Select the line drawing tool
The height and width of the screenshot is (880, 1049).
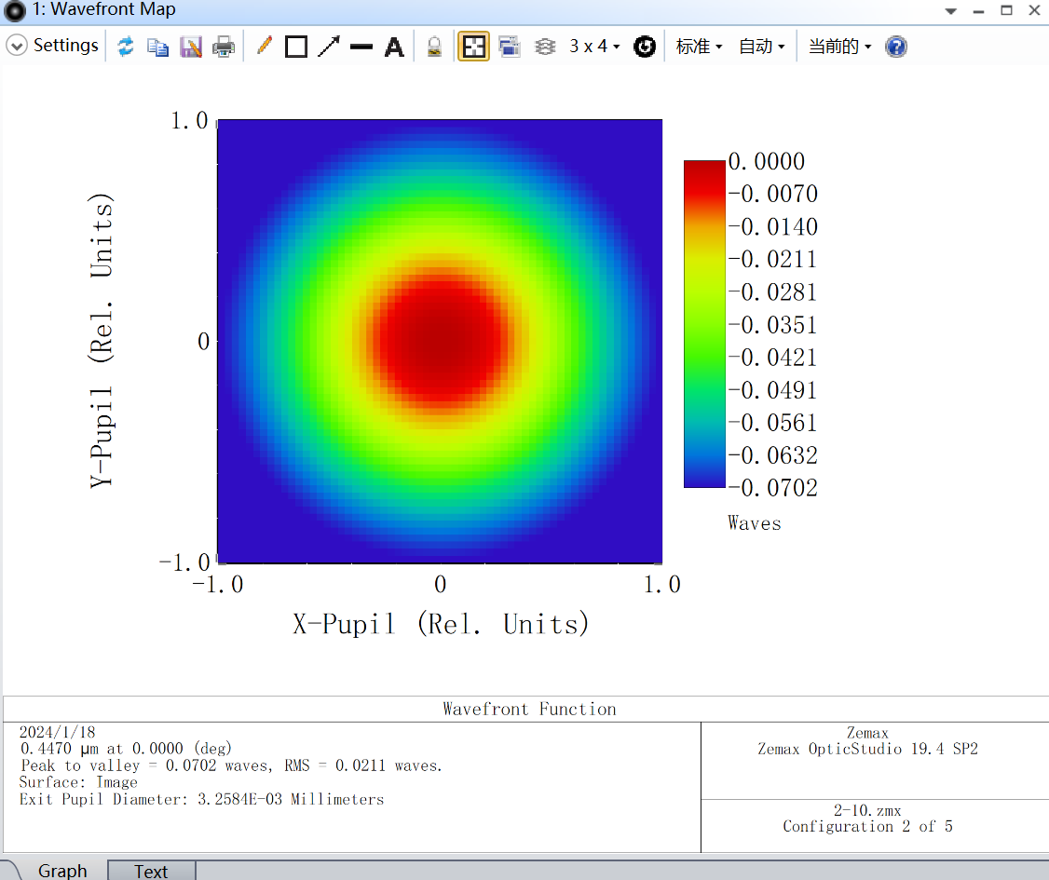pos(361,47)
